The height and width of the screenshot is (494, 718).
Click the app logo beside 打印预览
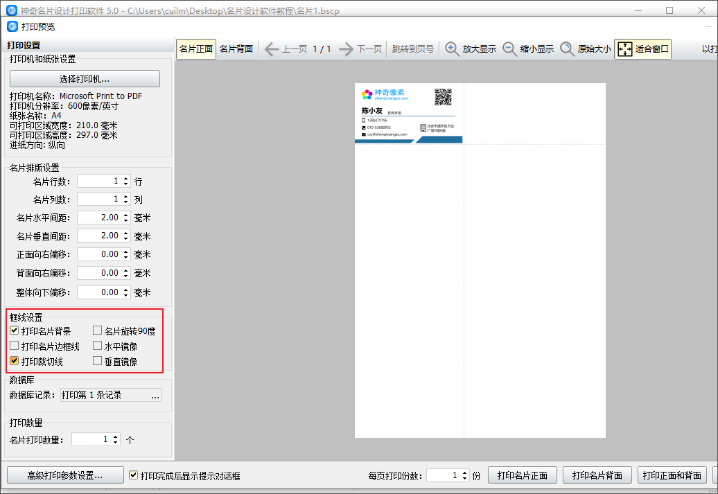(x=12, y=26)
